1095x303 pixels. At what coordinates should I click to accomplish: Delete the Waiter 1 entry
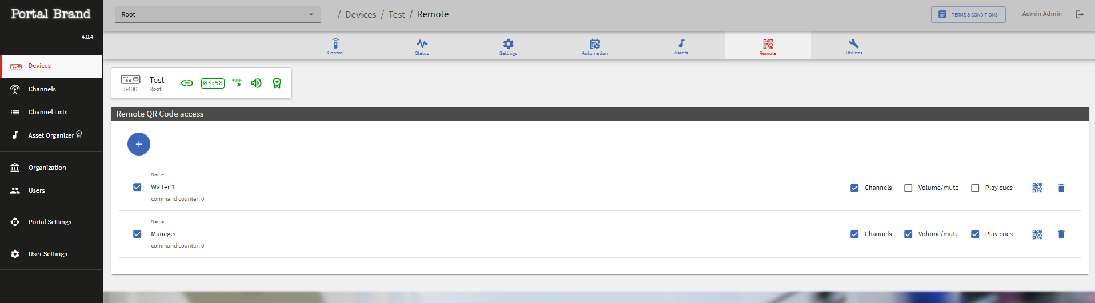[1061, 188]
